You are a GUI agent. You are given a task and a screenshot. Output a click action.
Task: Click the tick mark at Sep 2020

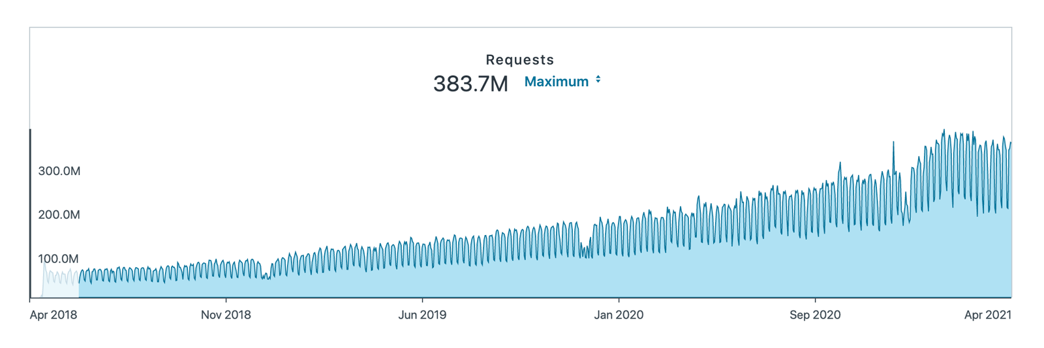point(815,300)
